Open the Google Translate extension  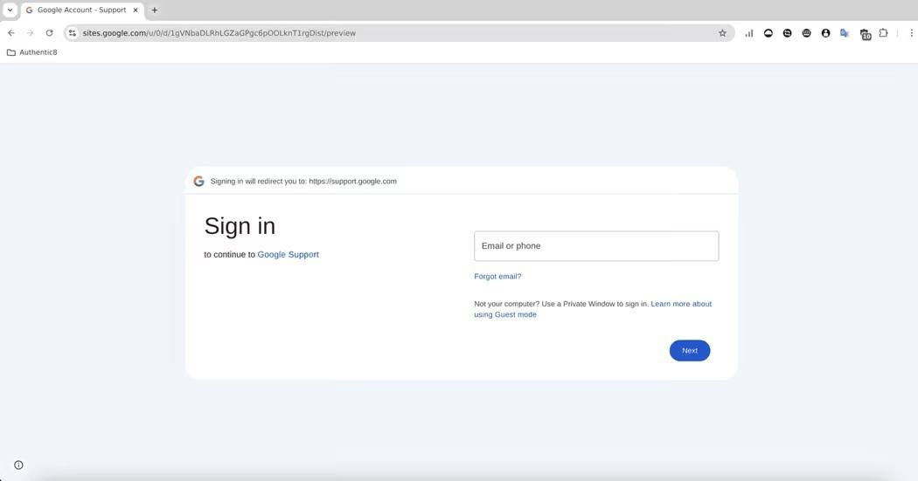[845, 33]
